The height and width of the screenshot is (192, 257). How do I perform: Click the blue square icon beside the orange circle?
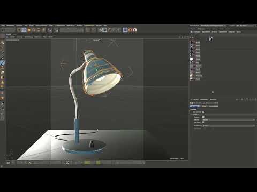pyautogui.click(x=125, y=30)
